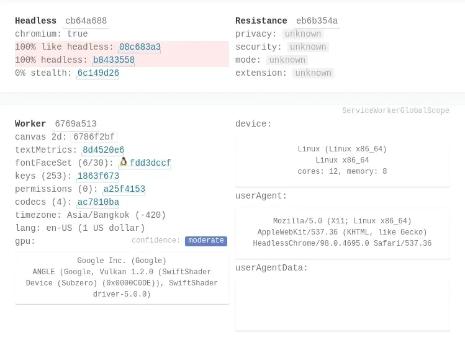Open permissions hash a25f4153
Screen dimensions: 465x340
(x=124, y=189)
